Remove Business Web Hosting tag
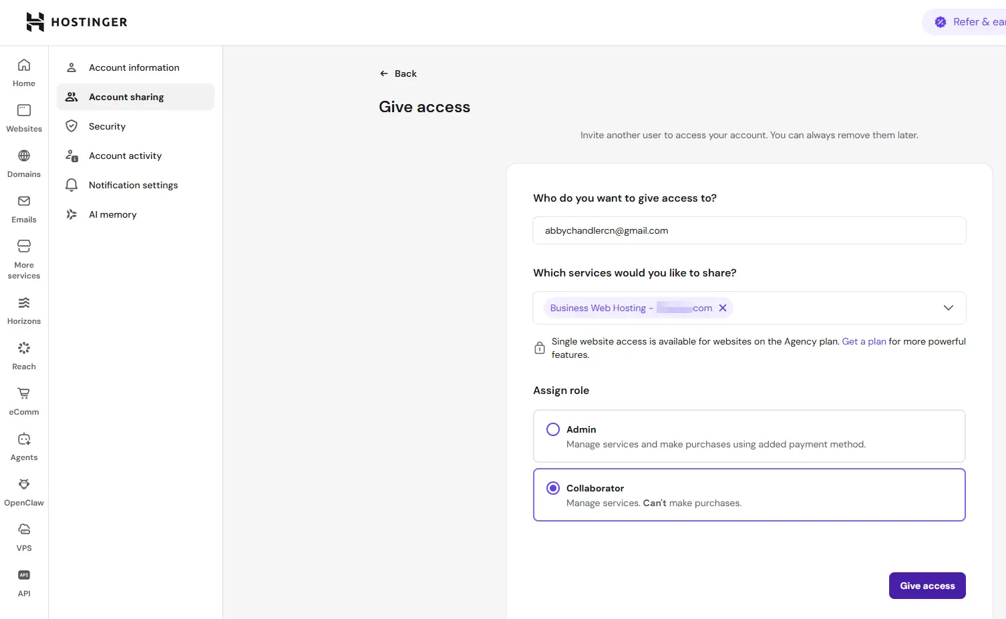This screenshot has width=1006, height=619. pos(723,308)
